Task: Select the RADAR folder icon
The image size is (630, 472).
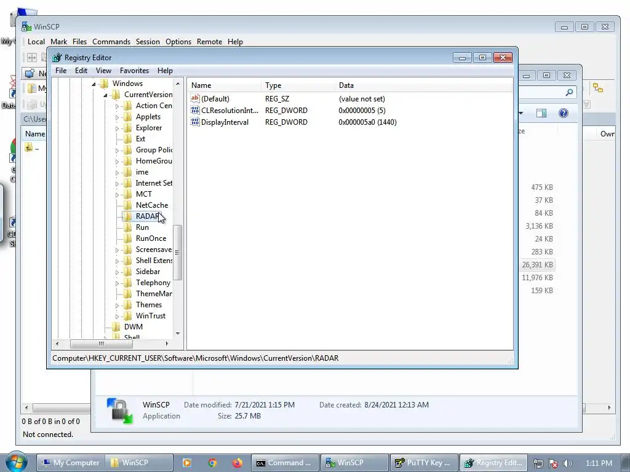Action: pos(127,216)
